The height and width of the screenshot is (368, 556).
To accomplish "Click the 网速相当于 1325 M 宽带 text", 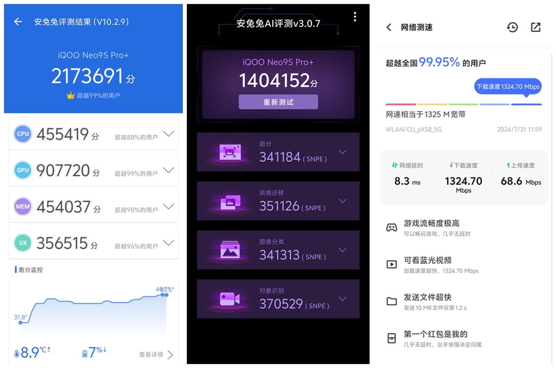I will [426, 115].
